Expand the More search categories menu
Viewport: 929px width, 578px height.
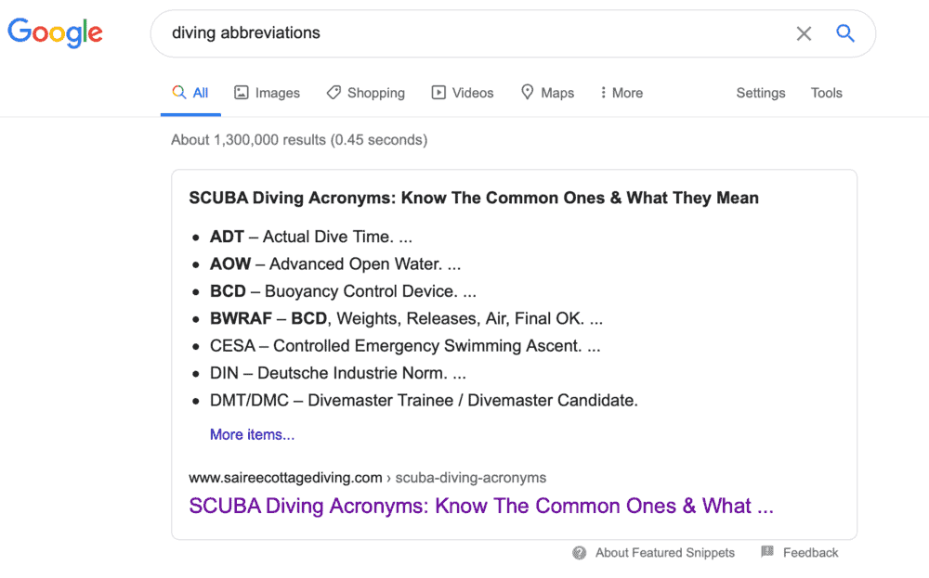[620, 93]
